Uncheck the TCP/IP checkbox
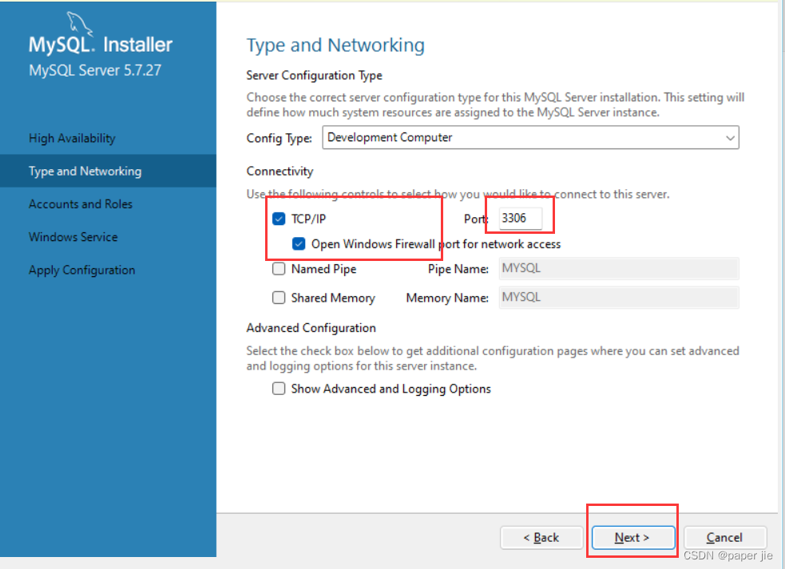This screenshot has width=785, height=569. coord(279,219)
